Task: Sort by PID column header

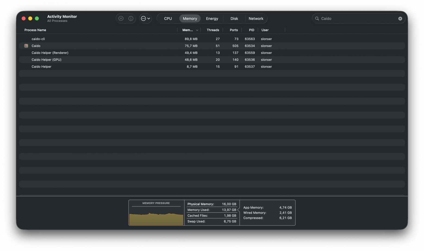Action: 252,30
